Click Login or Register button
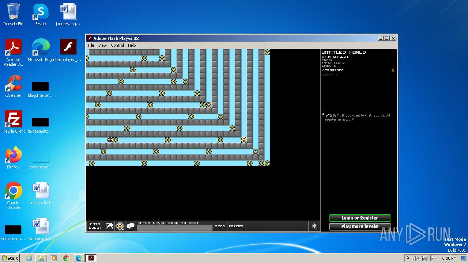Image resolution: width=468 pixels, height=263 pixels. (360, 218)
